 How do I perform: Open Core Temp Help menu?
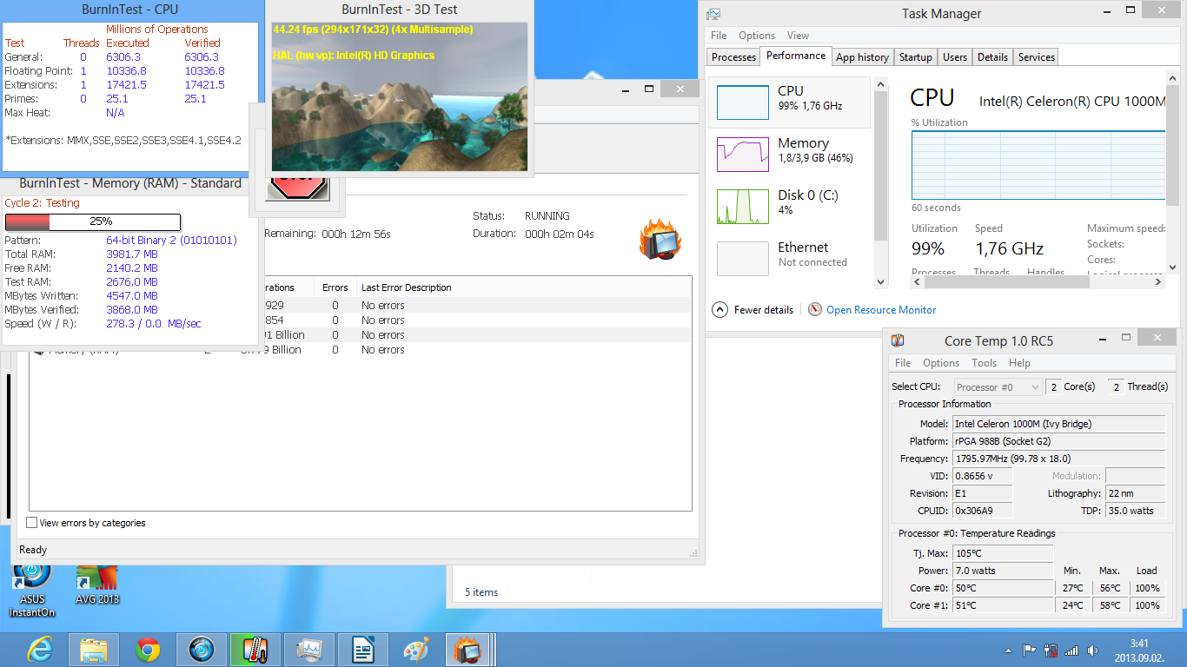point(1019,363)
